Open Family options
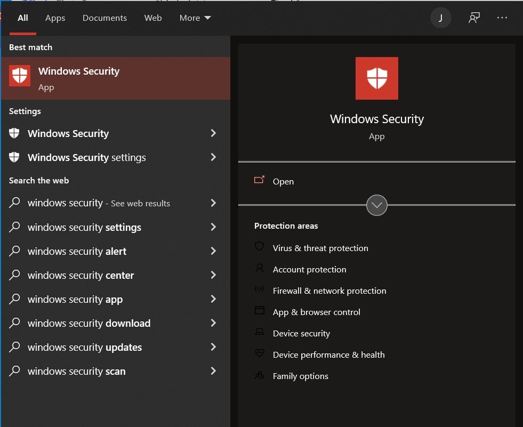This screenshot has width=523, height=427. click(300, 376)
